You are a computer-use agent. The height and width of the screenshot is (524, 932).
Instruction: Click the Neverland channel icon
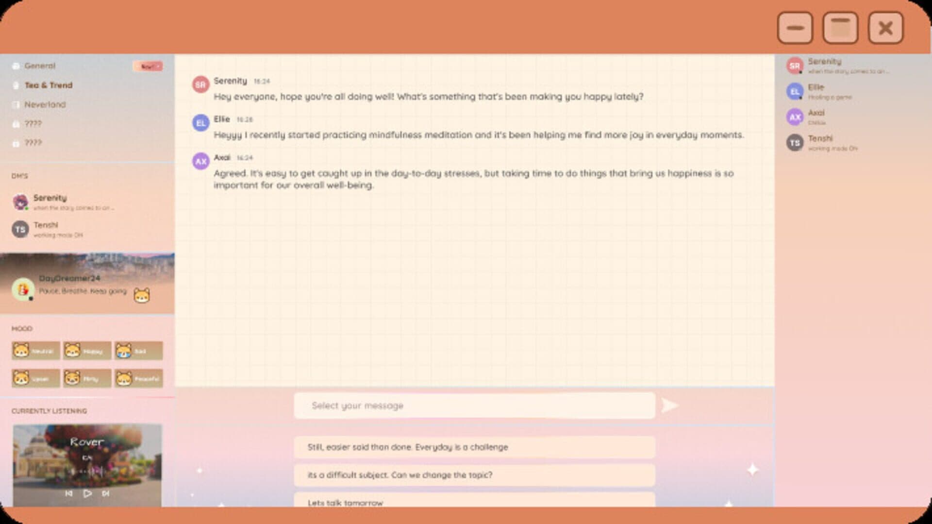coord(16,104)
